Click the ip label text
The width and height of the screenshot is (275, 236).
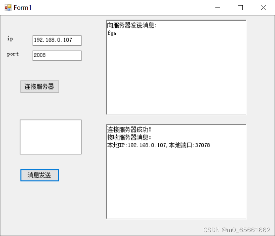(x=10, y=39)
